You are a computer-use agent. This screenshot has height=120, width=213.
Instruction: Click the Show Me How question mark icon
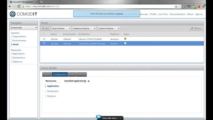(x=99, y=117)
